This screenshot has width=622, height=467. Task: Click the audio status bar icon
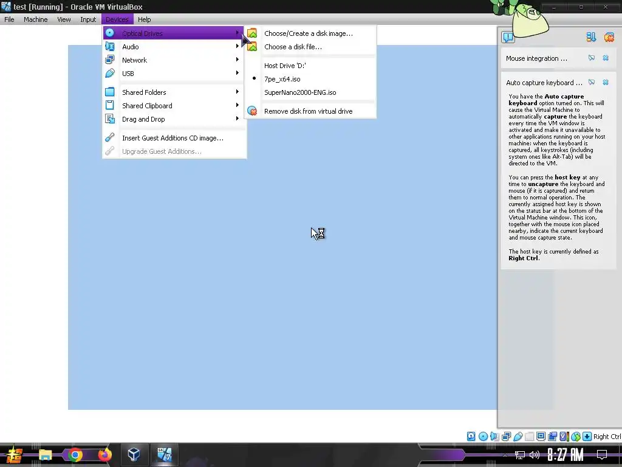click(494, 437)
